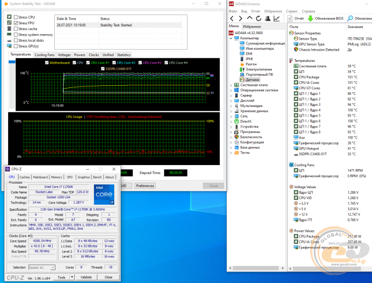This screenshot has height=283, width=372.
Task: Click the AIDA64 forward arrow icon
Action: point(241,19)
